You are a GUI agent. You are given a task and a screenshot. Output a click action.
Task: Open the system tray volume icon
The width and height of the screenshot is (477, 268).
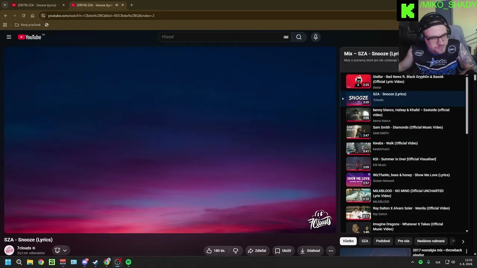(453, 262)
